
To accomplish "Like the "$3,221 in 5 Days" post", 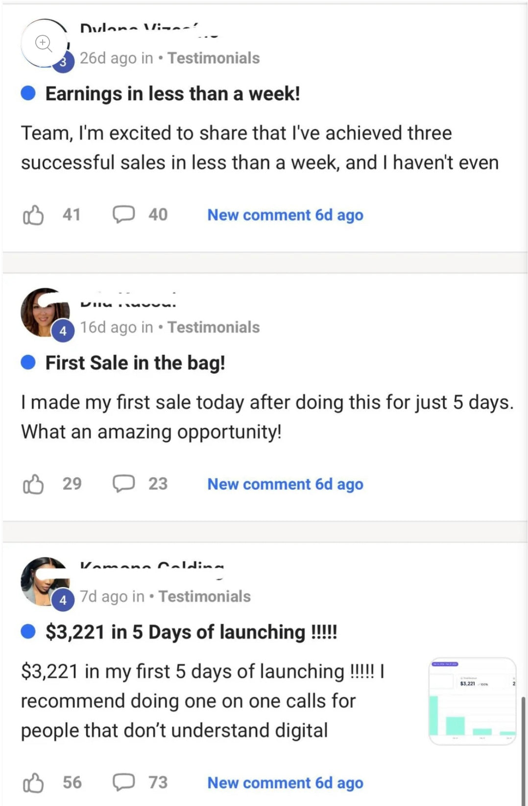I will pyautogui.click(x=33, y=782).
